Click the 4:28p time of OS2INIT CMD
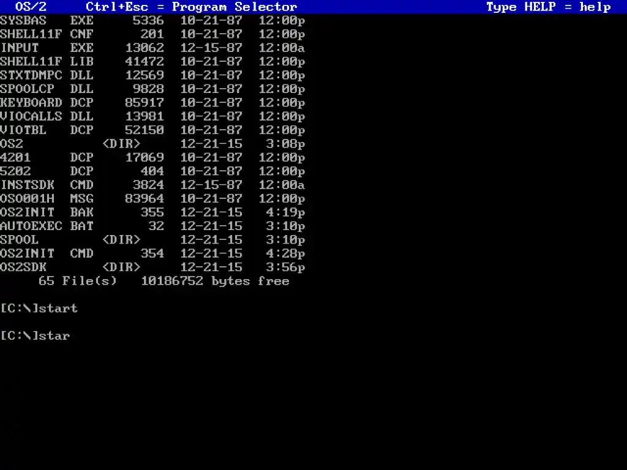The image size is (627, 470). (x=285, y=253)
